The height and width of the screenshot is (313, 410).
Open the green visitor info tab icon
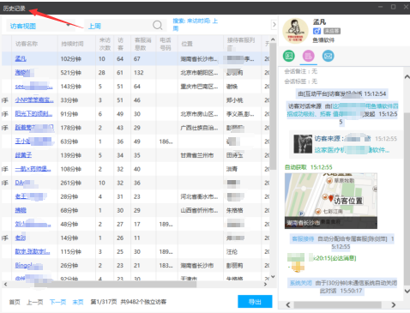click(289, 56)
